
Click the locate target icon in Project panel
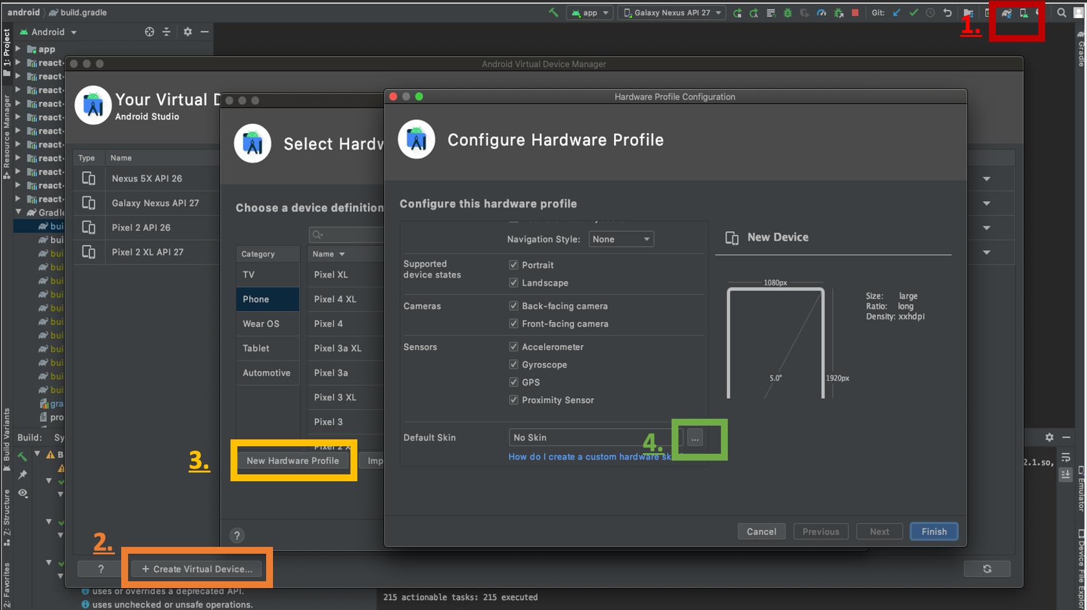coord(149,32)
